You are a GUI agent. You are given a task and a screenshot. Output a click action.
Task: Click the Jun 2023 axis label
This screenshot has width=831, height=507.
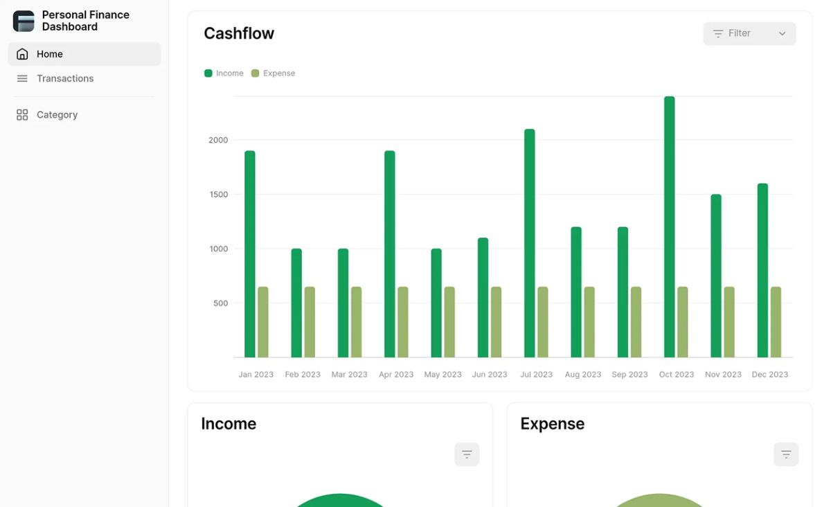tap(490, 375)
